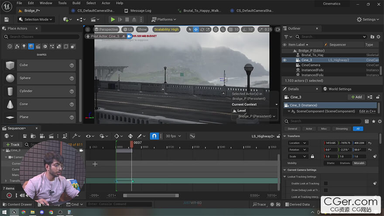
Task: Click the save level floppy disk icon
Action: [x=7, y=19]
